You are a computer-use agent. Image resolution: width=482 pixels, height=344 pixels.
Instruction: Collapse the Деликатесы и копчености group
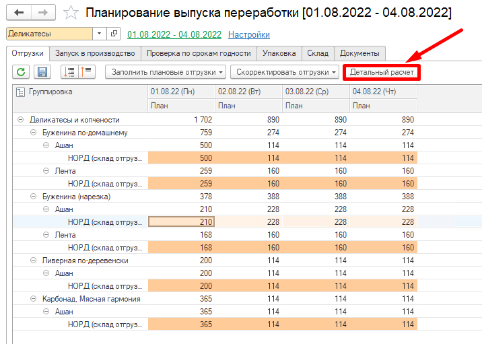[x=21, y=120]
